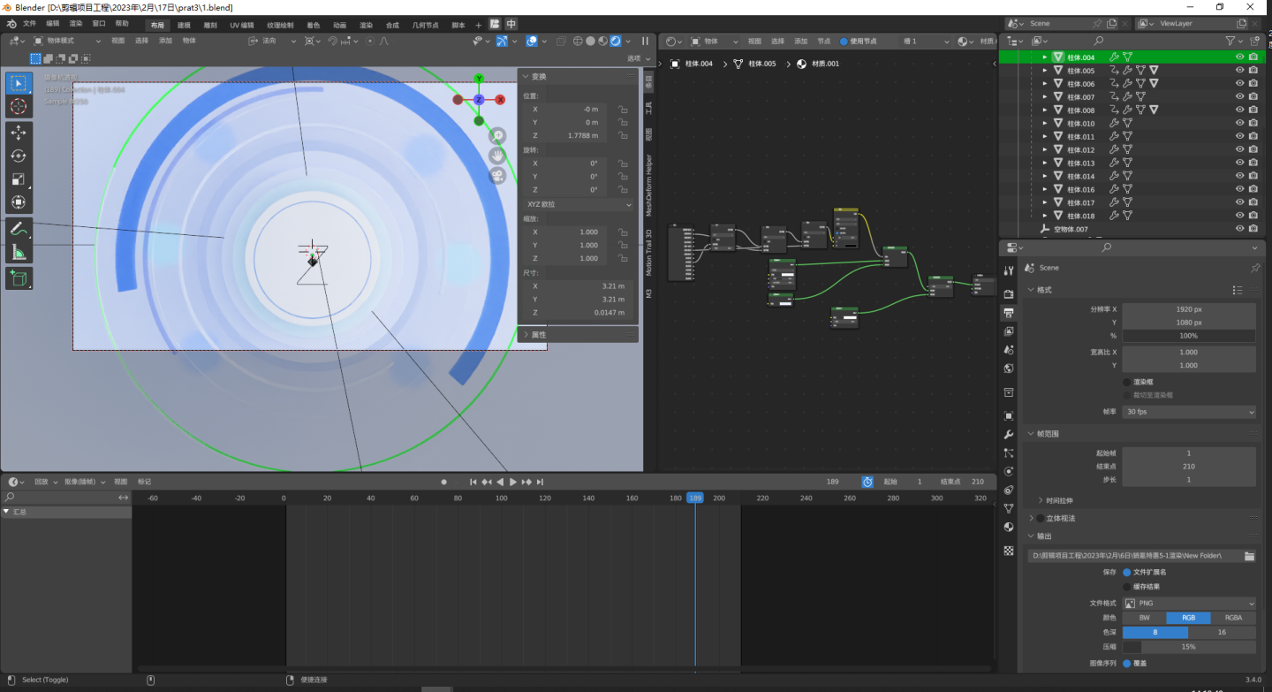The height and width of the screenshot is (692, 1272).
Task: Select the Annotate tool
Action: point(19,229)
